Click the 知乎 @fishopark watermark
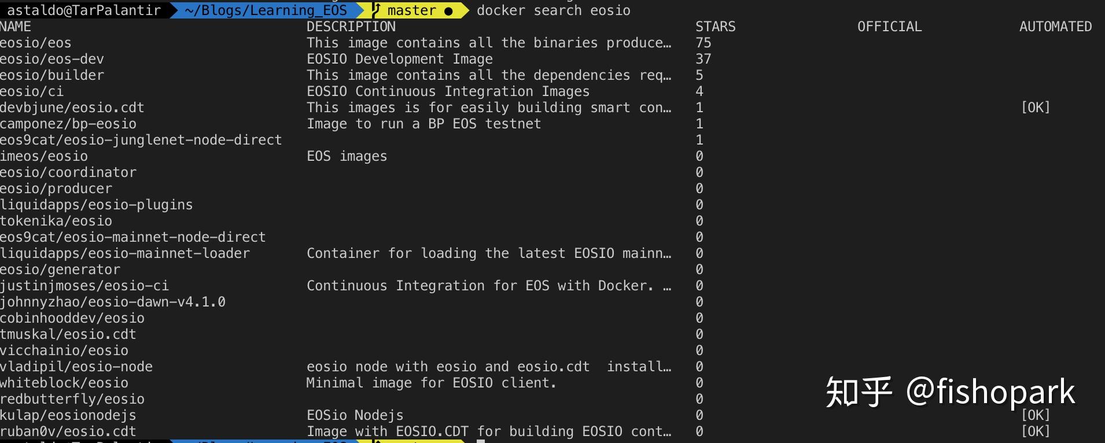 tap(950, 392)
